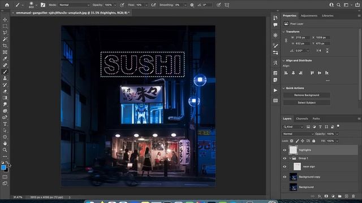Open layer Opacity dropdown arrow
362x203 pixels.
click(x=337, y=134)
